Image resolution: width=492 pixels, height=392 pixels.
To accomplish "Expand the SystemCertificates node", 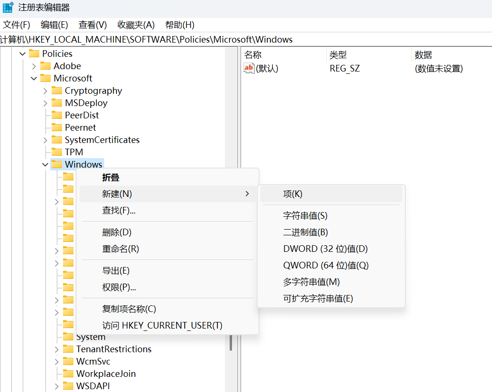I will [45, 140].
